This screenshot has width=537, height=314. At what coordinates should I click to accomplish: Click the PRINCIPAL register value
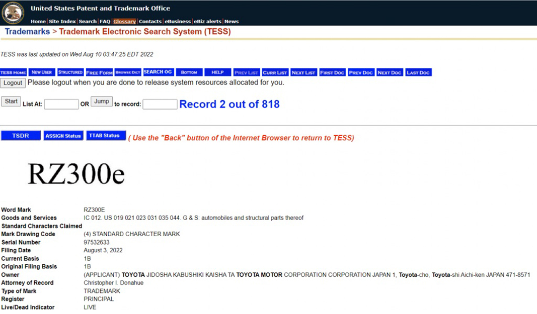coord(99,299)
